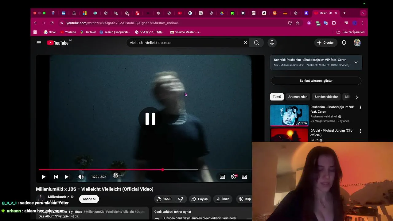Click the #MilleniumKid hashtag
Image resolution: width=393 pixels, height=221 pixels.
click(94, 212)
